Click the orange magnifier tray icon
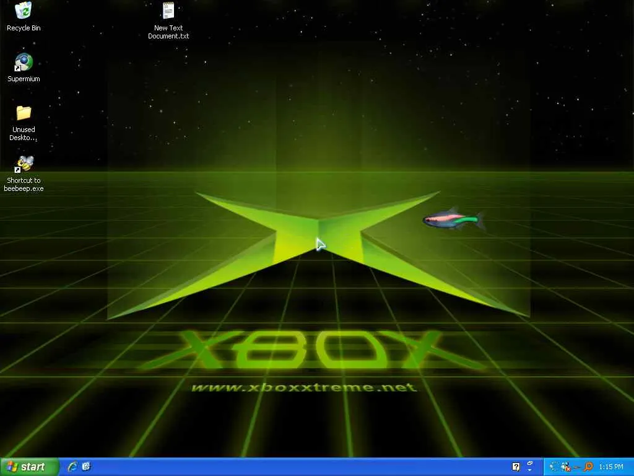The width and height of the screenshot is (634, 476). click(588, 467)
